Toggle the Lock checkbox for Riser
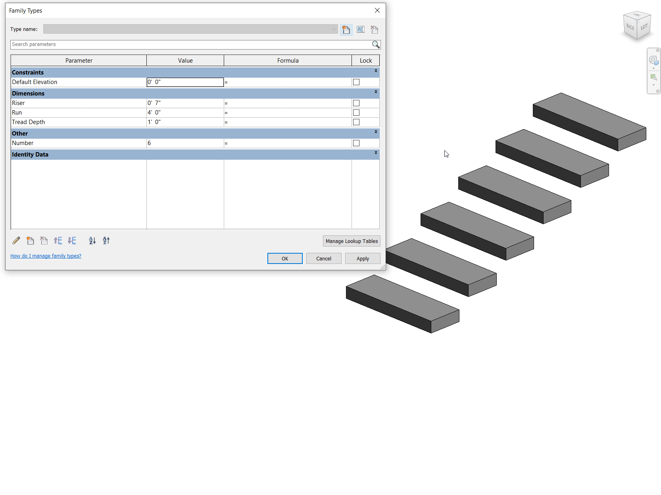Viewport: 661px width, 495px height. click(356, 103)
